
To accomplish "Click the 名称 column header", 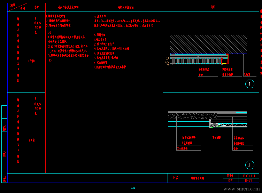I will point(36,7).
